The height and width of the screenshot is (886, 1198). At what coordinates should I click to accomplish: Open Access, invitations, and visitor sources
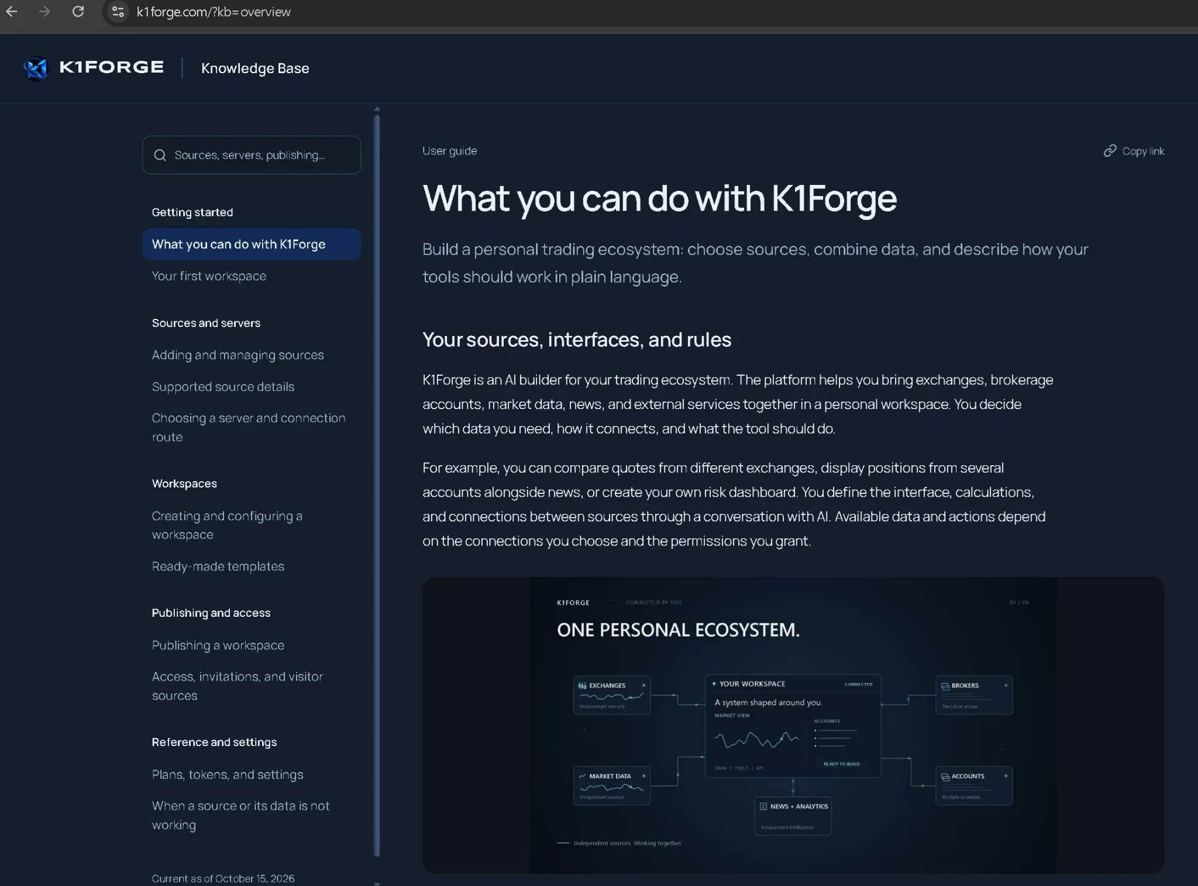(x=237, y=686)
